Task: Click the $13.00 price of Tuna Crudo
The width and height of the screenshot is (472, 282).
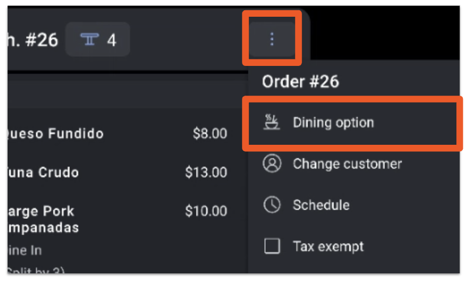Action: pos(206,173)
